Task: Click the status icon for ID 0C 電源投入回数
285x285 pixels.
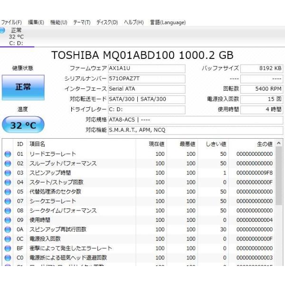Action: tap(8, 239)
